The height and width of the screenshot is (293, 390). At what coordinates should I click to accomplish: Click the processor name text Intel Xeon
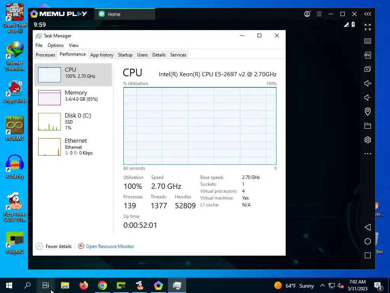coord(217,74)
